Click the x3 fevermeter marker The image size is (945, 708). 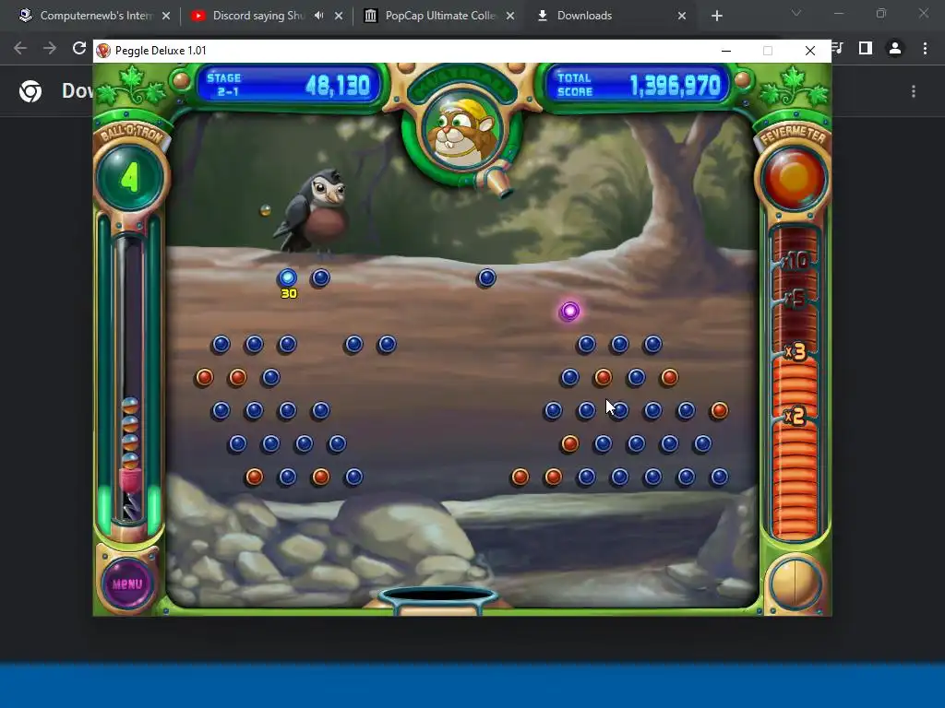[x=795, y=350]
